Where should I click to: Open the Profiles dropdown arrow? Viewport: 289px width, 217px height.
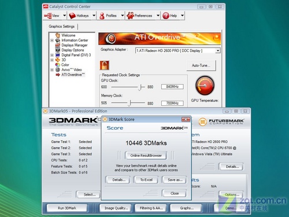[123, 16]
